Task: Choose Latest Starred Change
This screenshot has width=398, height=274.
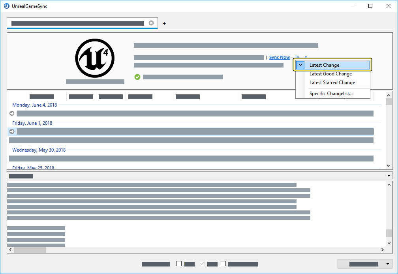Action: [333, 83]
